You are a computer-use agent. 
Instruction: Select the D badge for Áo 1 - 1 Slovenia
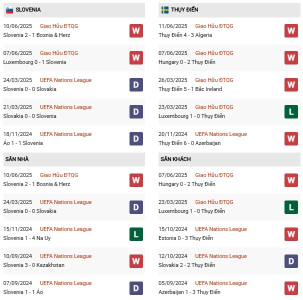tap(136, 139)
